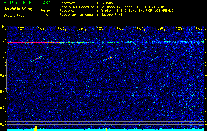This screenshot has height=131, width=207.
Task: Click the Observer field label
Action: pos(67,3)
